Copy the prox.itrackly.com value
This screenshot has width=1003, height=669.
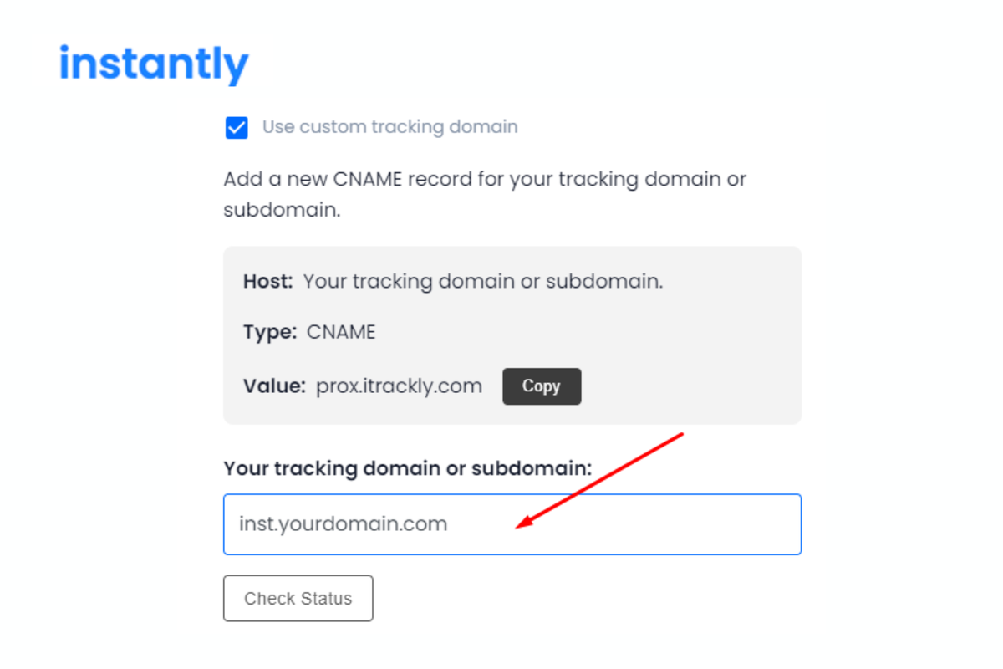(542, 386)
